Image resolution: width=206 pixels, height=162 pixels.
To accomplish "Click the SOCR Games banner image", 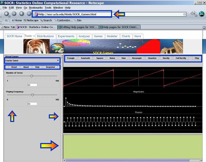I will point(103,46).
